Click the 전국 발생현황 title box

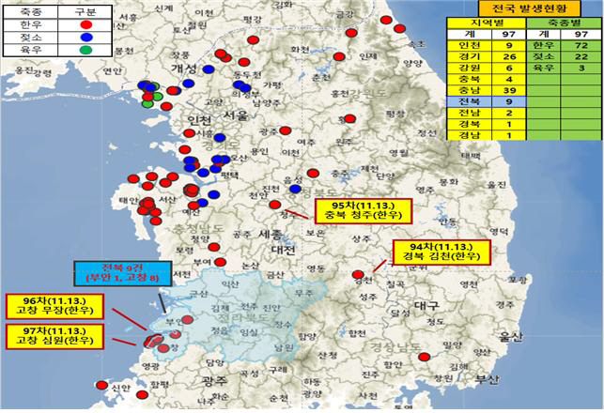pyautogui.click(x=529, y=8)
